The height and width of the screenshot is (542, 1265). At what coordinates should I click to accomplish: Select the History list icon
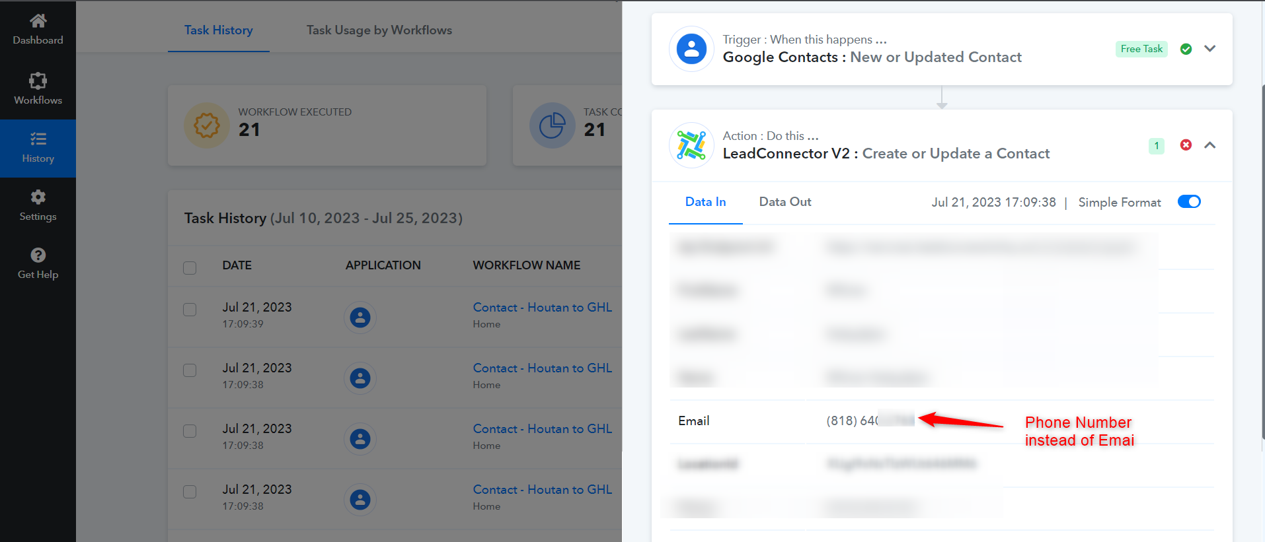point(38,139)
